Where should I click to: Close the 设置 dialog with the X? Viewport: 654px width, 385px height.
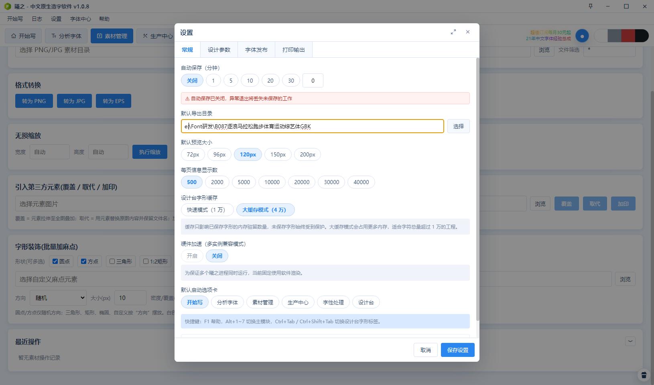click(468, 32)
